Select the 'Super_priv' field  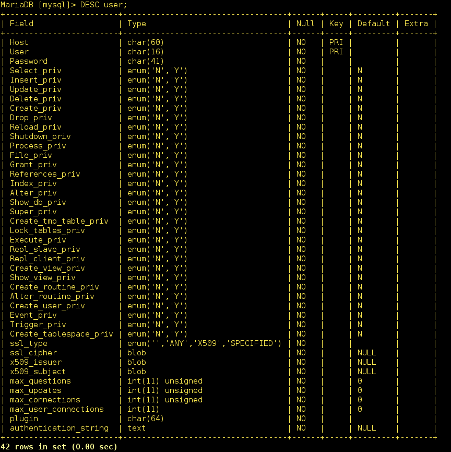(33, 212)
